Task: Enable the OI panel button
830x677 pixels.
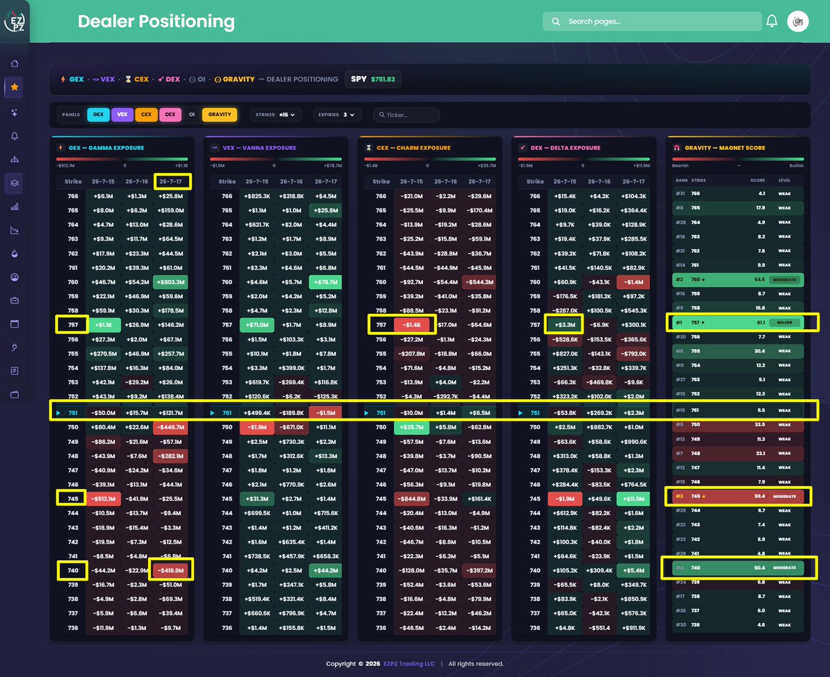Action: coord(192,114)
